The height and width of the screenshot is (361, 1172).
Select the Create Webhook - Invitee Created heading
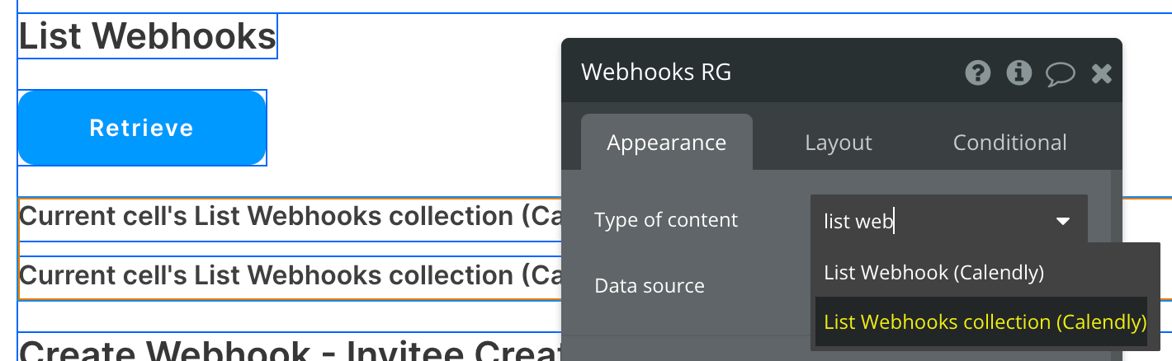[x=290, y=349]
